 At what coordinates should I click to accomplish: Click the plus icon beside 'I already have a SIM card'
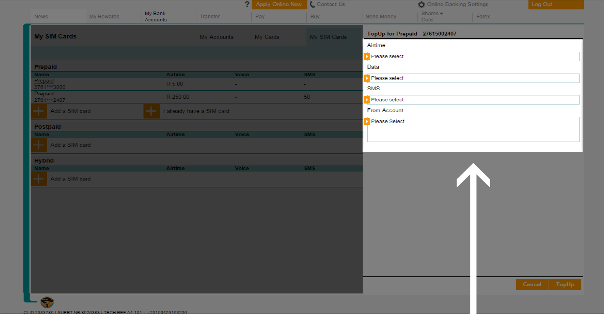[x=151, y=111]
